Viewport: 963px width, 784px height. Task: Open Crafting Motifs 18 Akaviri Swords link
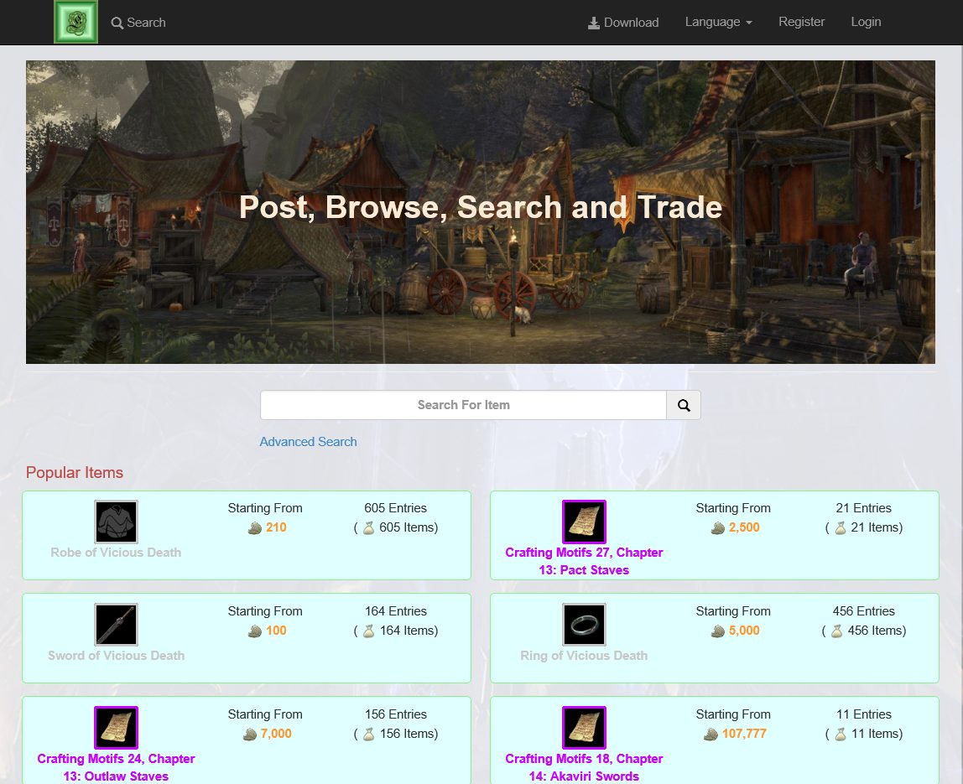coord(584,767)
